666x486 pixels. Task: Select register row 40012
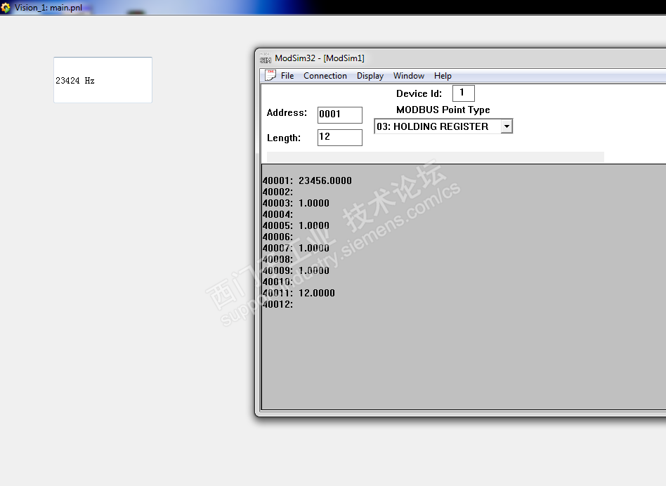click(x=277, y=304)
